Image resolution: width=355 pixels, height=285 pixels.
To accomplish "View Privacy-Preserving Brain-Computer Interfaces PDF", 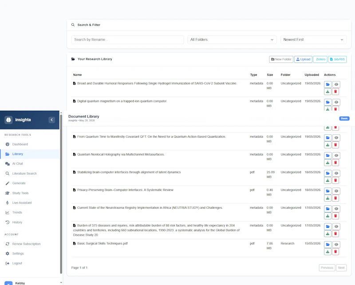I will tap(336, 191).
